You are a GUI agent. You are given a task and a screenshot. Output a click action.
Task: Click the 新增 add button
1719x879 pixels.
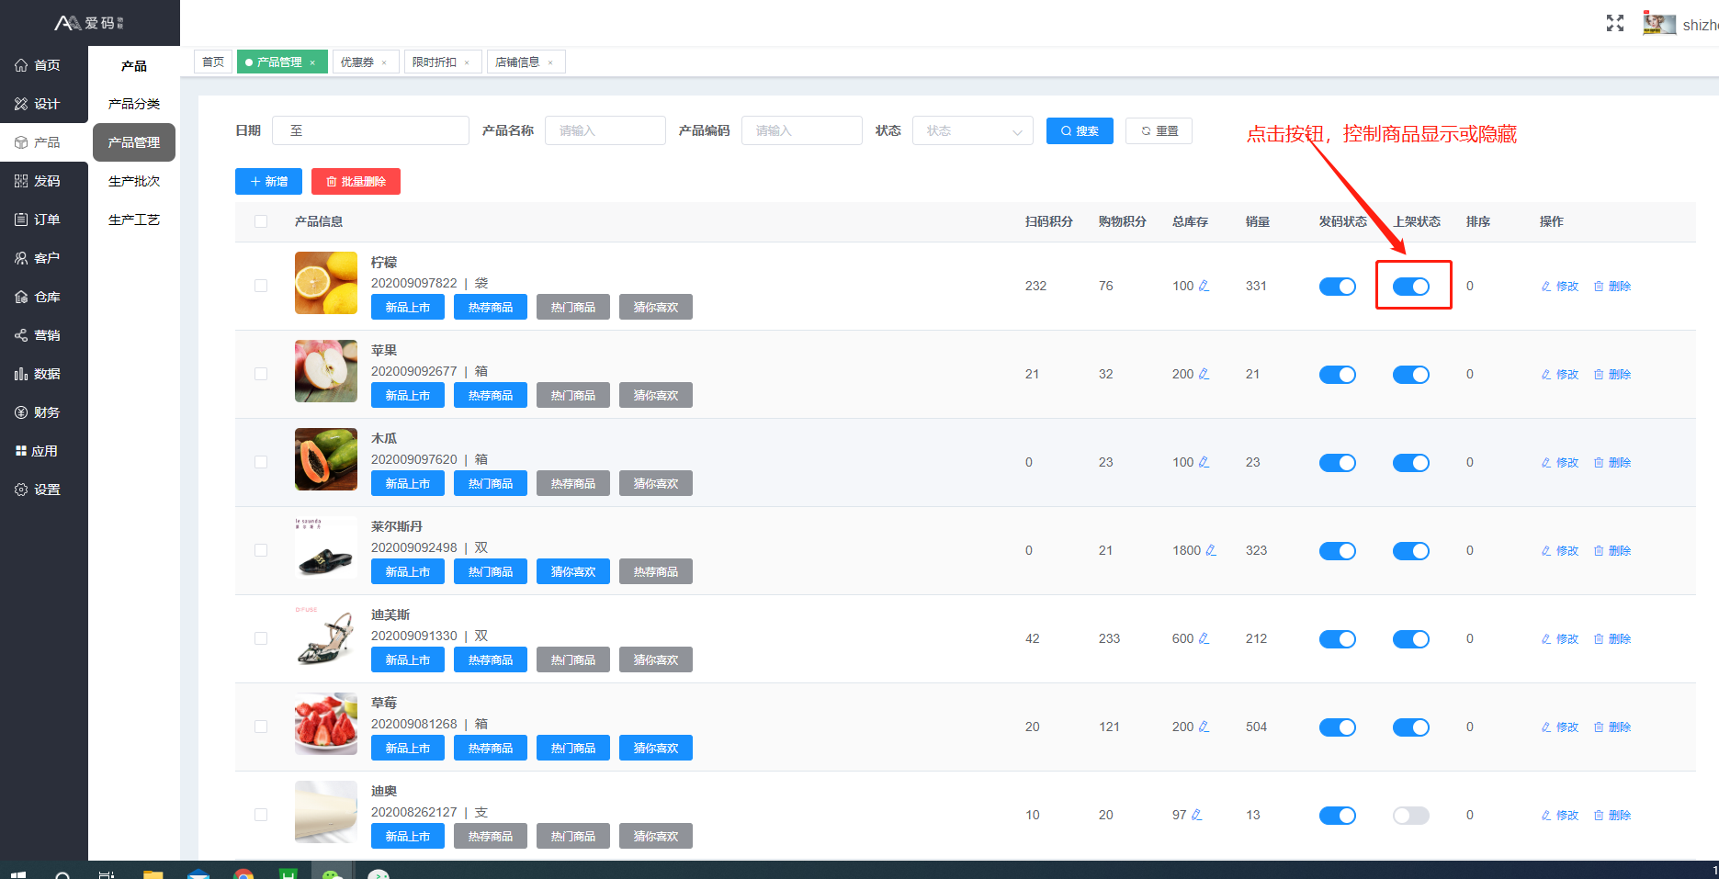tap(268, 181)
